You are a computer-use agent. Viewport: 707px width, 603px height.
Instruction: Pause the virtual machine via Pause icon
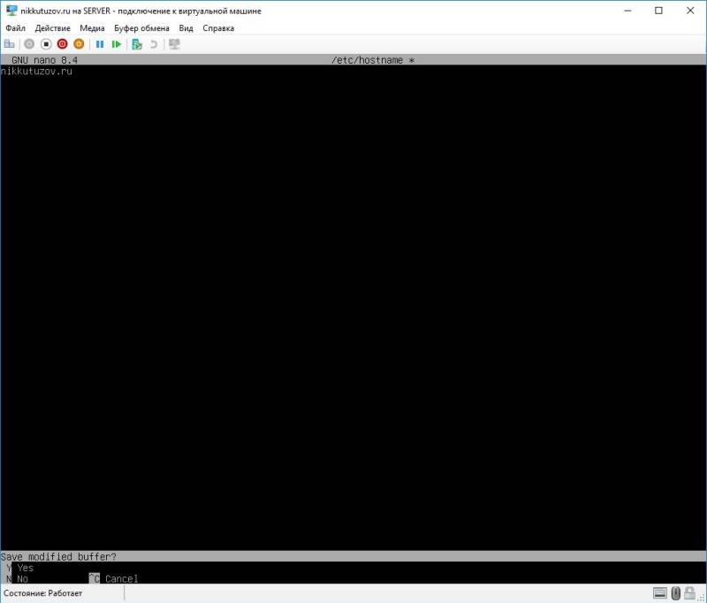(99, 43)
